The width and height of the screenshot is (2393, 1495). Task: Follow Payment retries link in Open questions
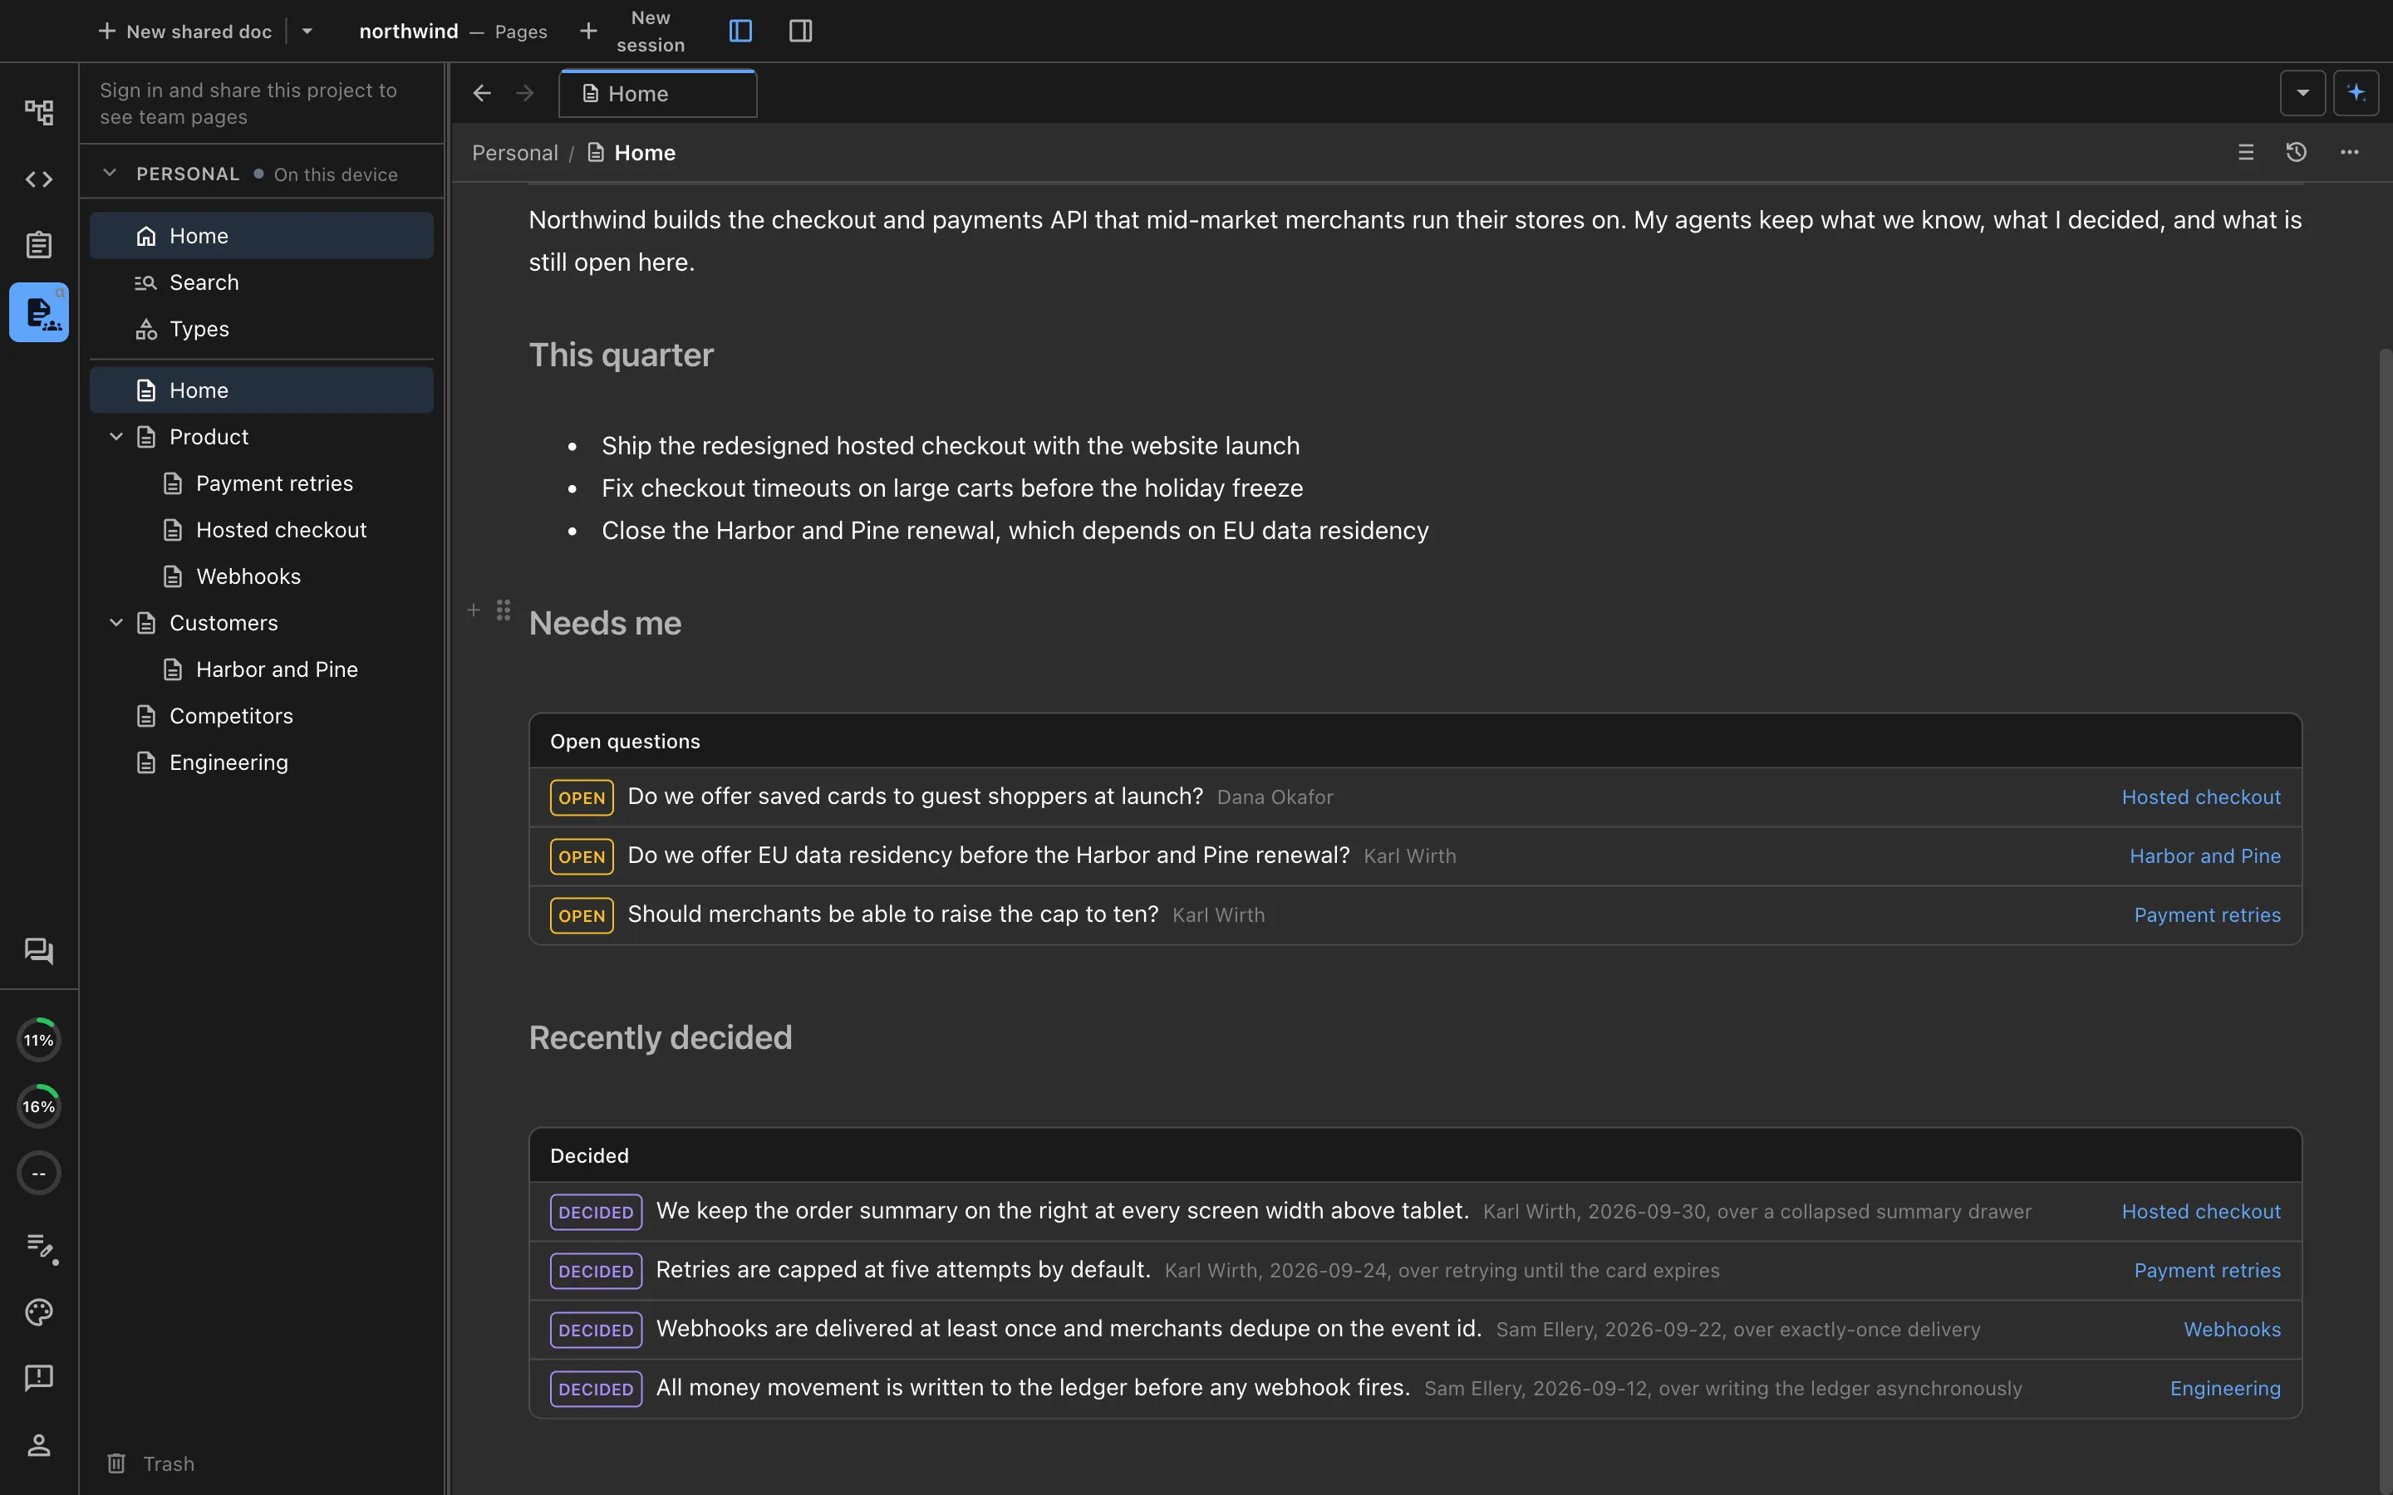coord(2207,914)
